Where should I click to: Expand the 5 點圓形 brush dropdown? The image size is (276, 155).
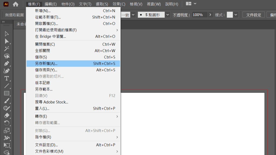pos(168,15)
